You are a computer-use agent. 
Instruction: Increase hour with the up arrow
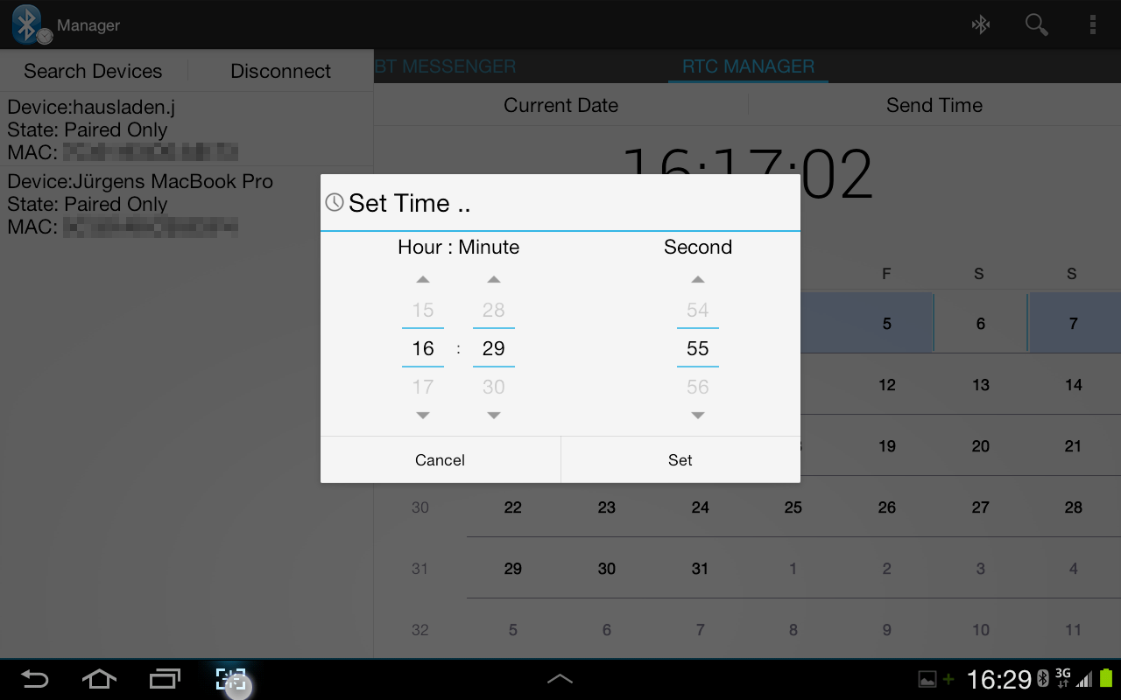[423, 280]
